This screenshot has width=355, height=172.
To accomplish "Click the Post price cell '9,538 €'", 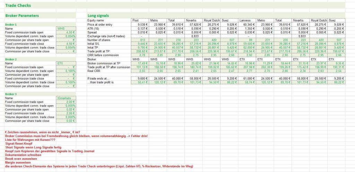I will pyautogui.click(x=140, y=25).
